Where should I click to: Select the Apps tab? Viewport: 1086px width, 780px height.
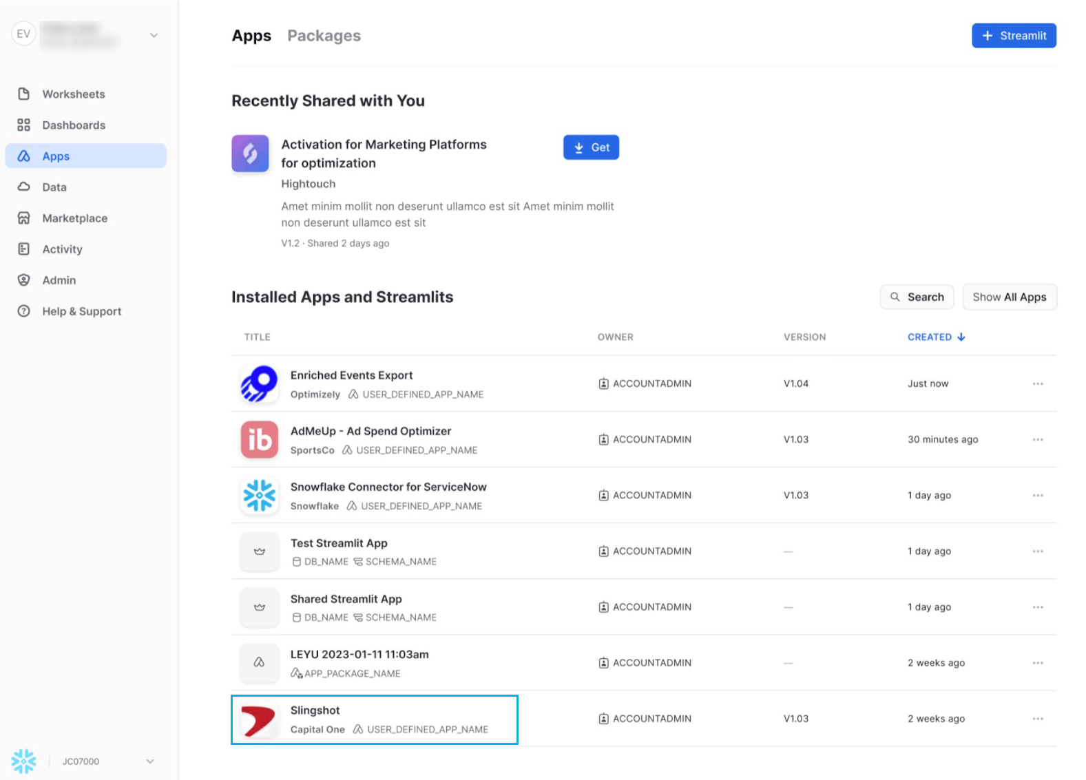(251, 35)
